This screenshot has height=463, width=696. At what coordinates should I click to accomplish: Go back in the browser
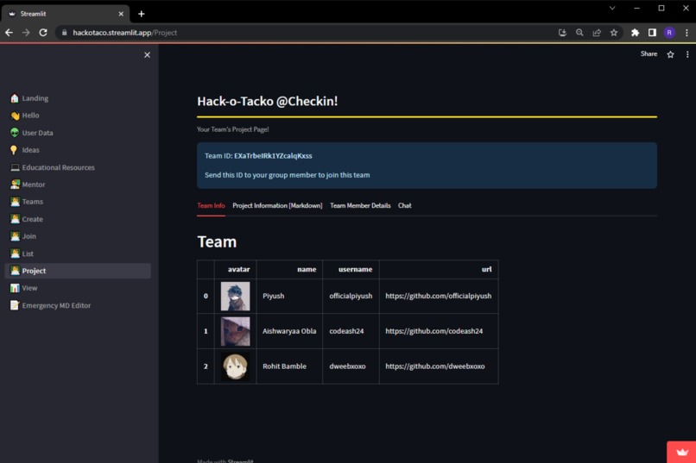tap(9, 33)
